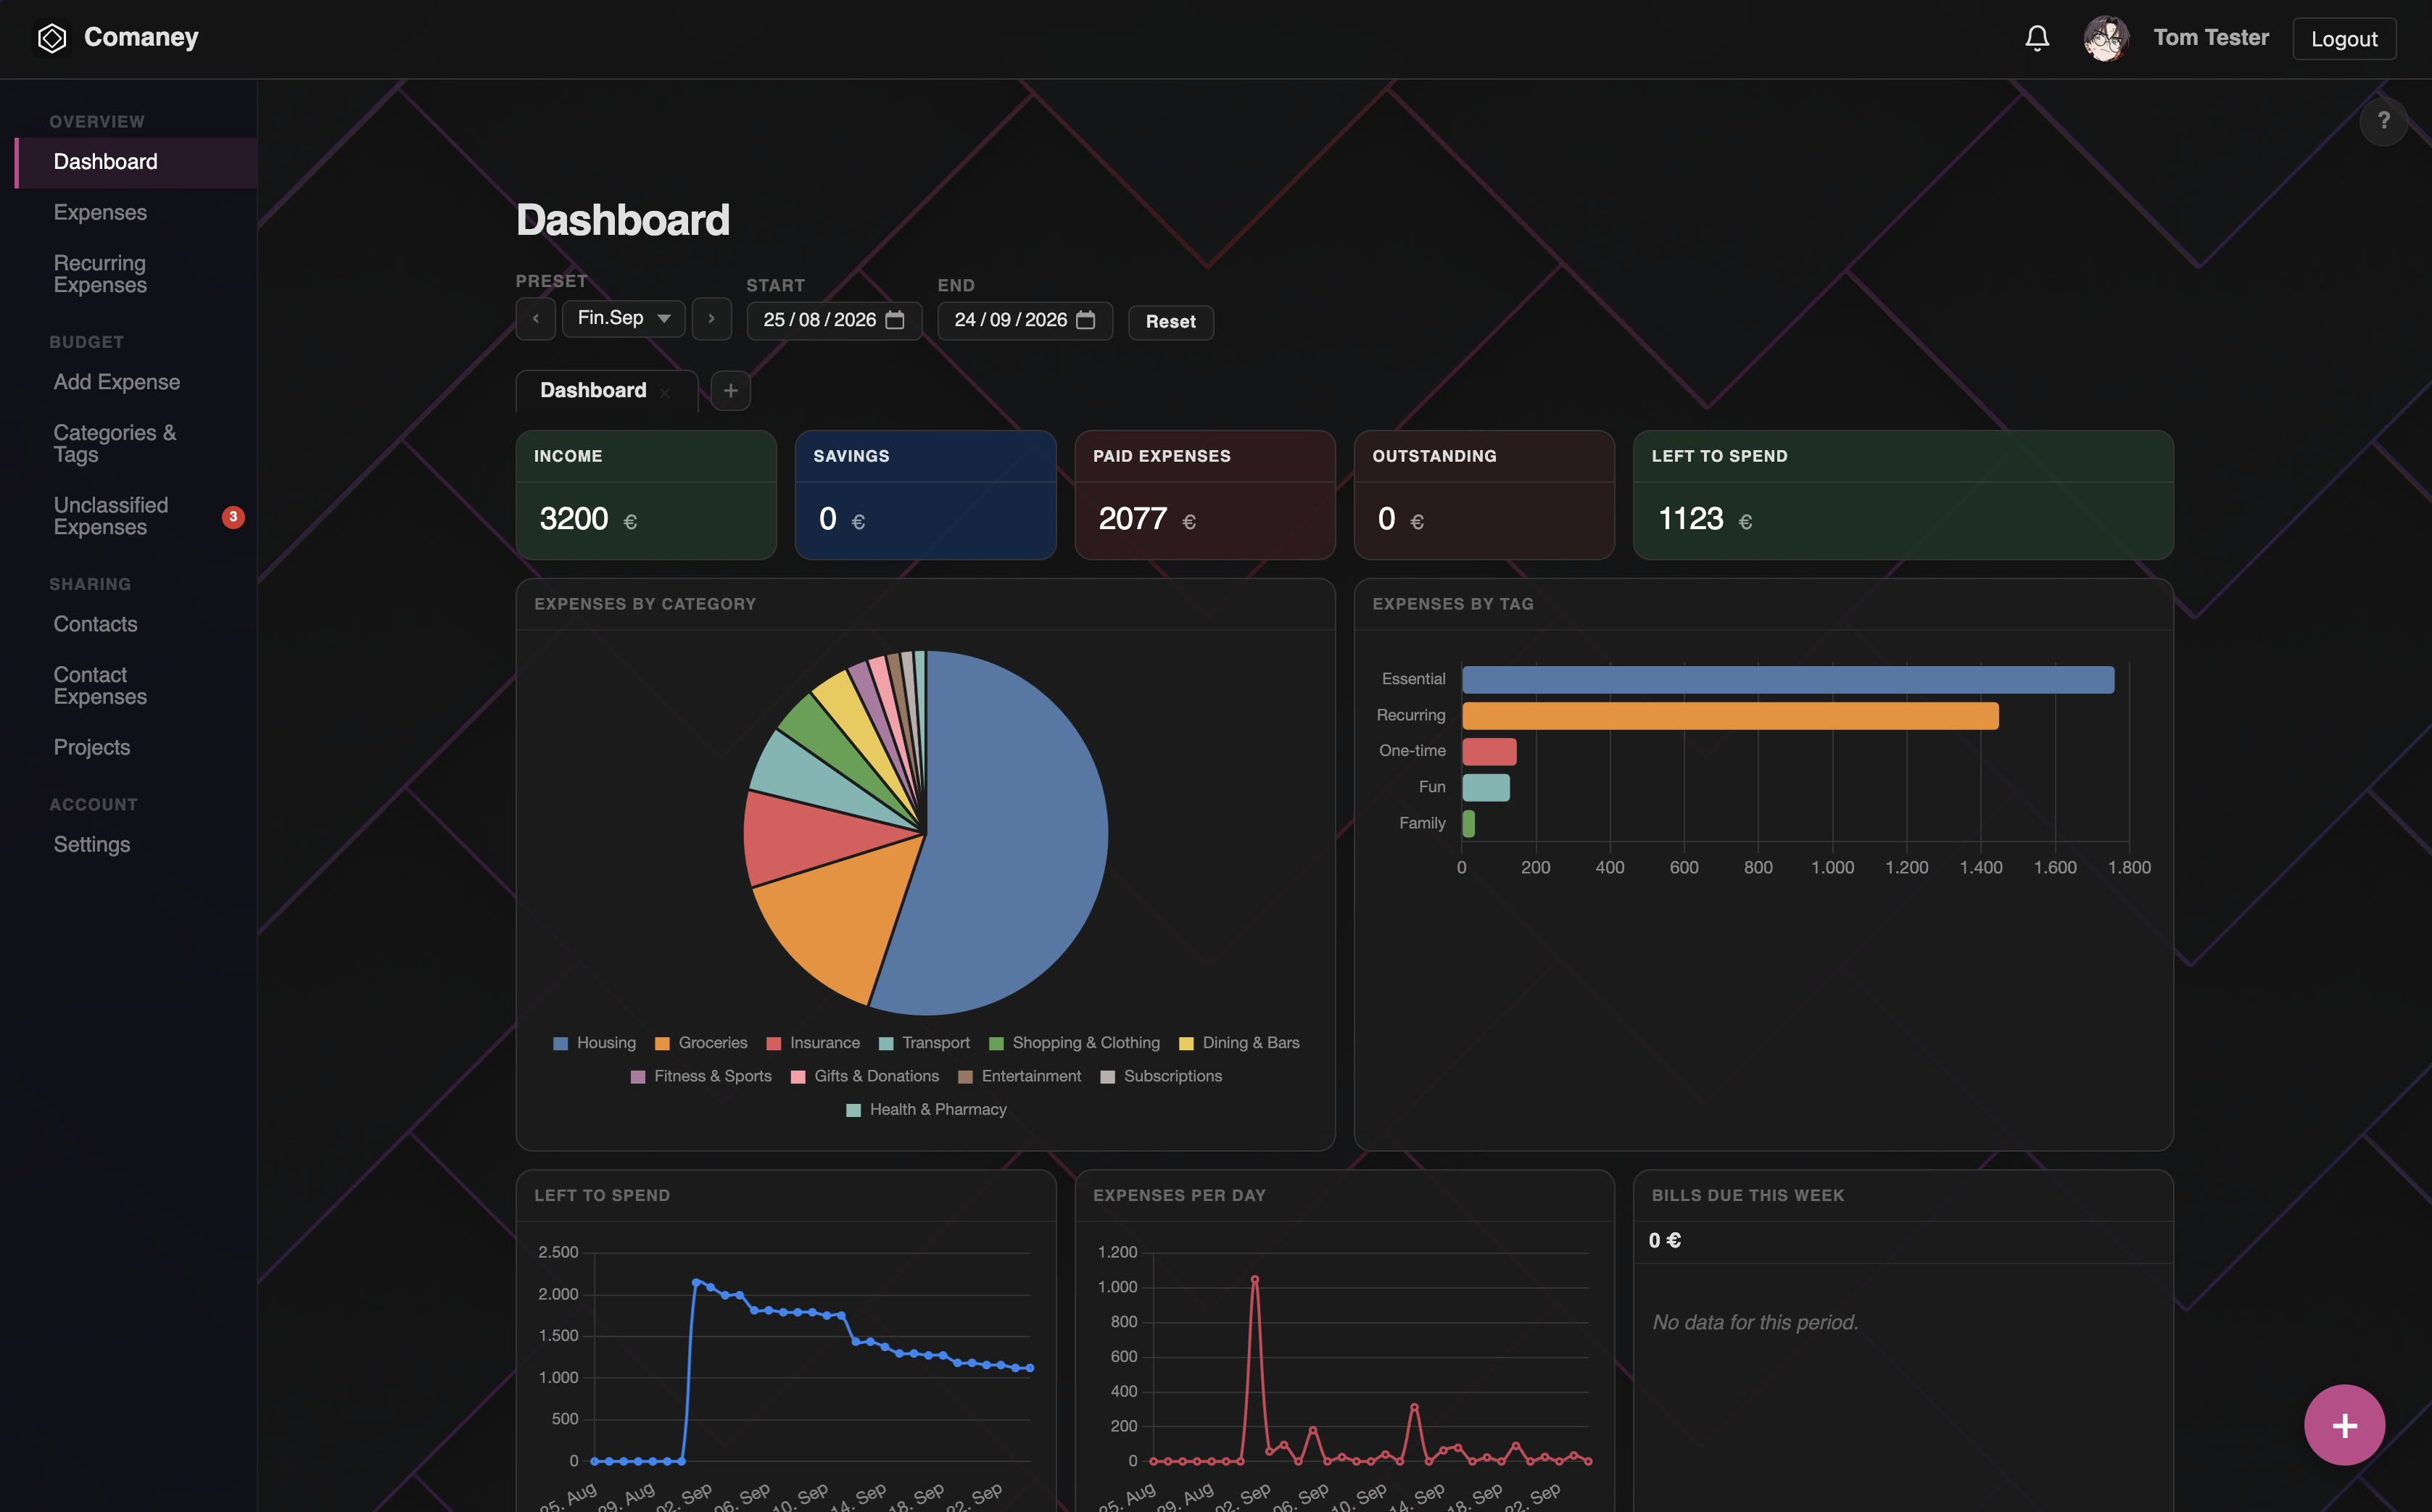Viewport: 2432px width, 1512px height.
Task: Click the end date field 24/09/2026
Action: [1025, 320]
